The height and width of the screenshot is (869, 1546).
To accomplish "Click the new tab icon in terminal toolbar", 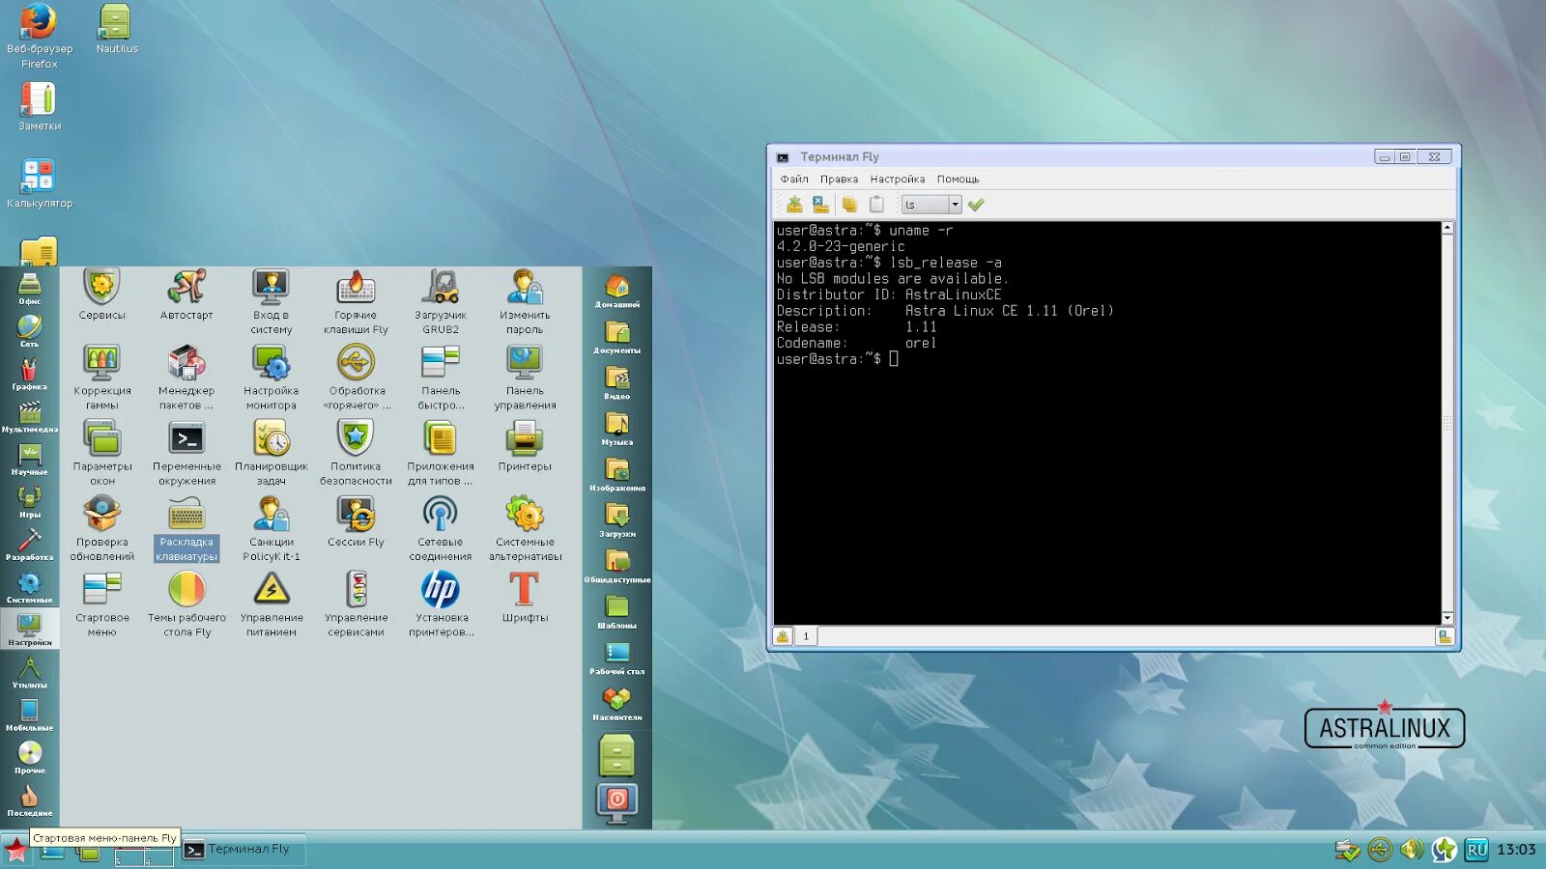I will (x=794, y=205).
